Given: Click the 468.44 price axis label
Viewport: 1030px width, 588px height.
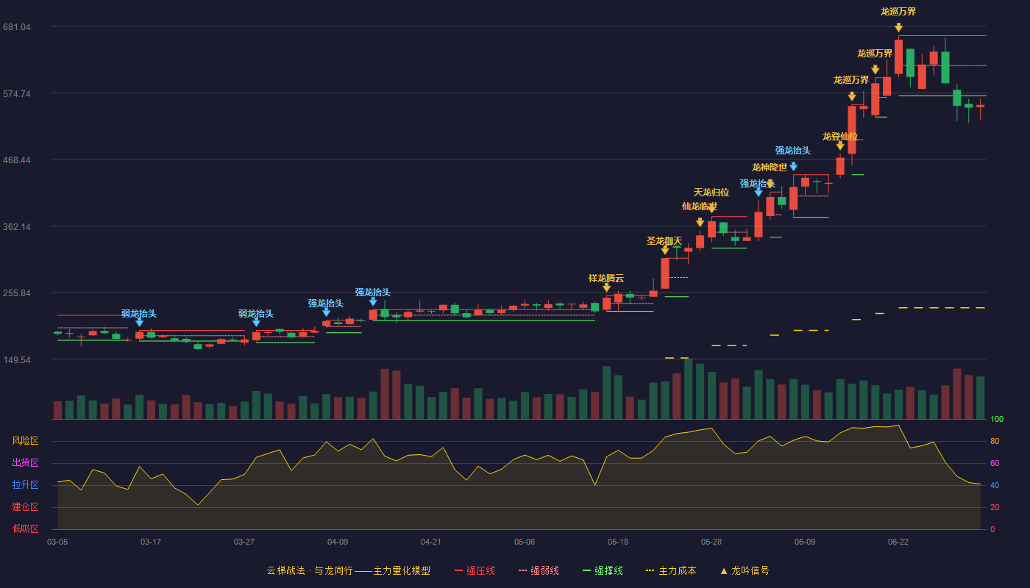Looking at the screenshot, I should click(x=17, y=160).
